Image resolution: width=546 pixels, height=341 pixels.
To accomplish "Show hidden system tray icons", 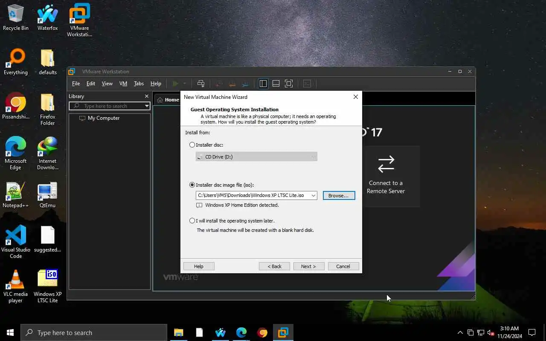I will click(460, 332).
